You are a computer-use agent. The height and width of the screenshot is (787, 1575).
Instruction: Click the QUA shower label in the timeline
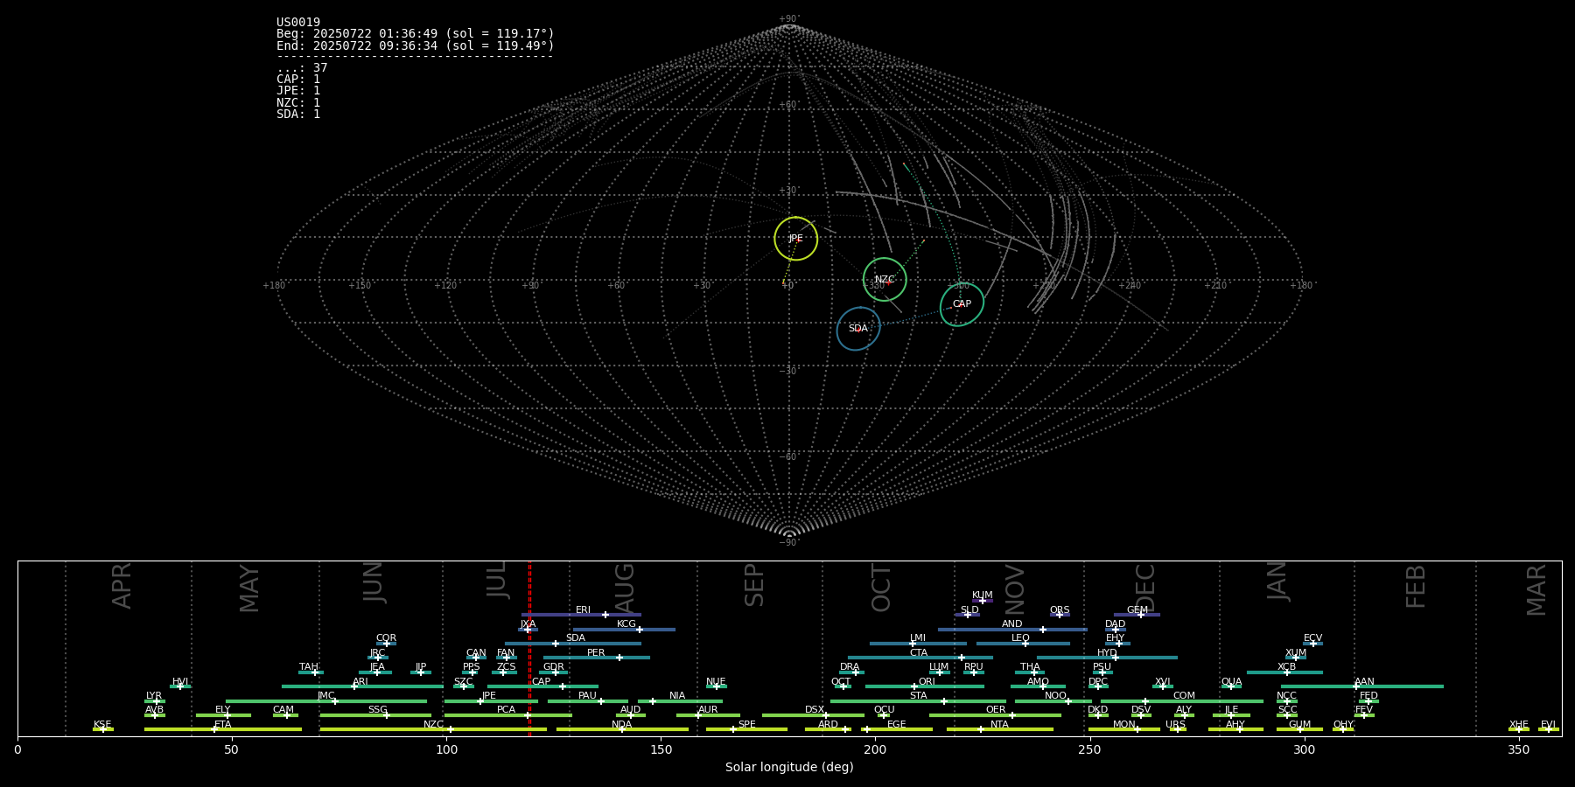pos(1231,682)
